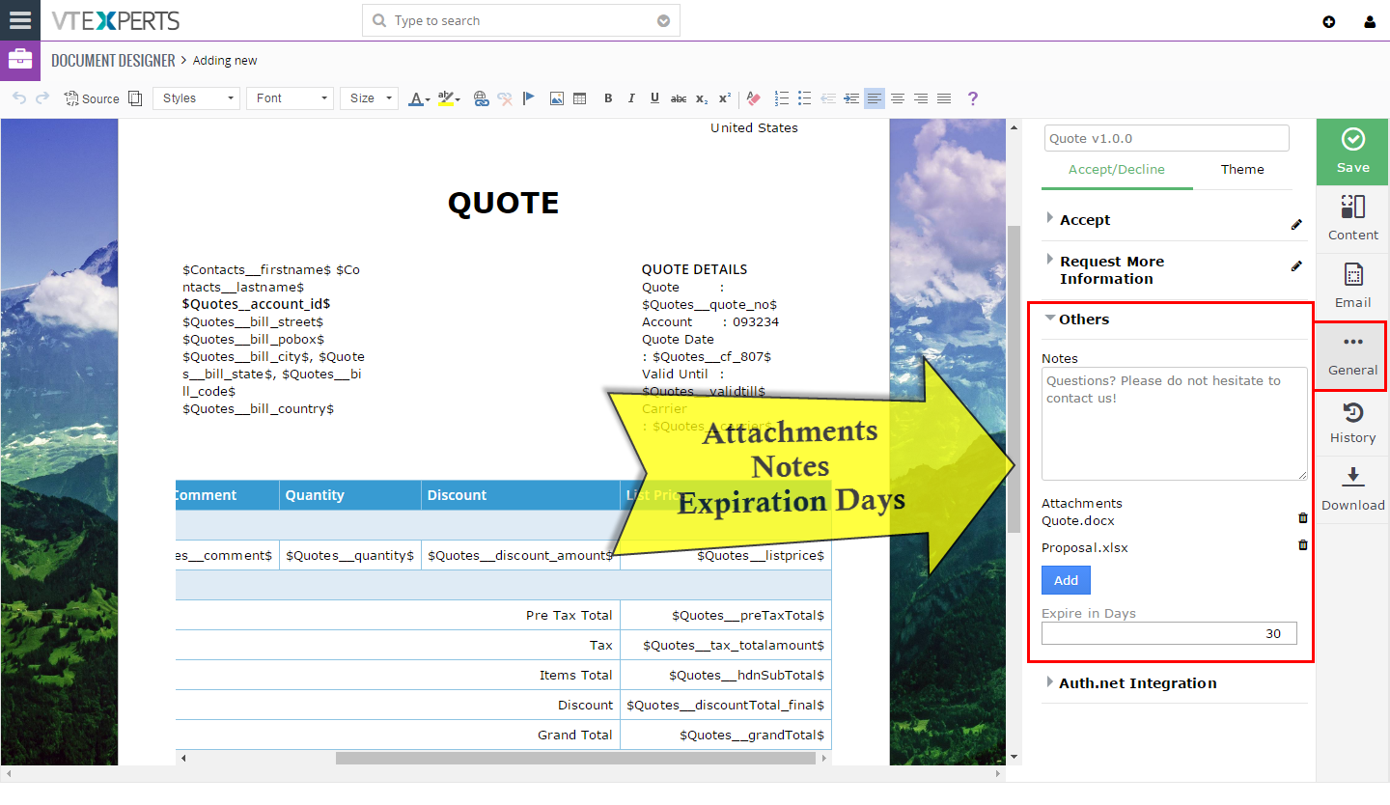Insert a numbered list
Screen dimensions: 1390x805
point(782,98)
